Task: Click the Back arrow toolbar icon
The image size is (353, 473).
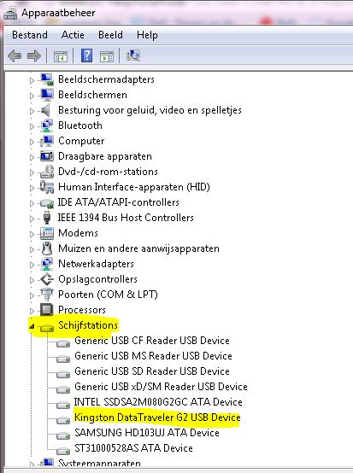Action: point(15,55)
